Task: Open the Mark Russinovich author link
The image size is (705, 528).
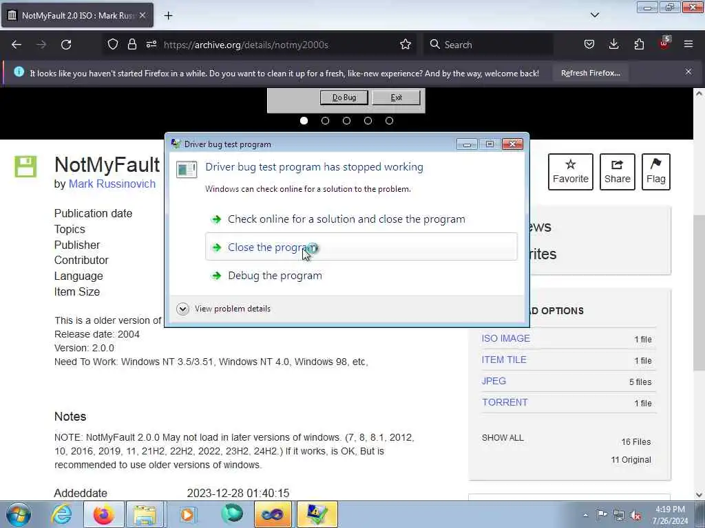Action: point(112,184)
